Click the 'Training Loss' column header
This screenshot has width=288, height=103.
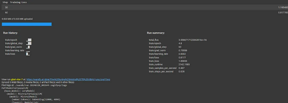pyautogui.click(x=18, y=2)
